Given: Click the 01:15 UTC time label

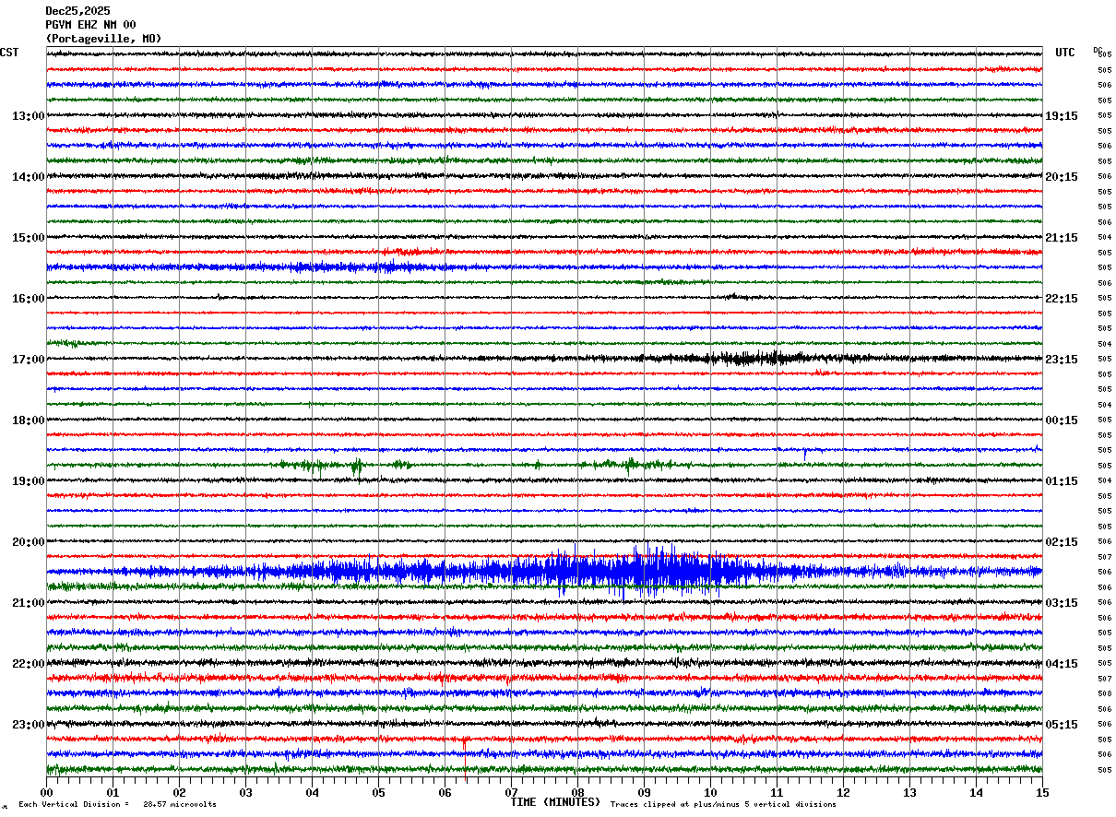Looking at the screenshot, I should [x=1062, y=481].
